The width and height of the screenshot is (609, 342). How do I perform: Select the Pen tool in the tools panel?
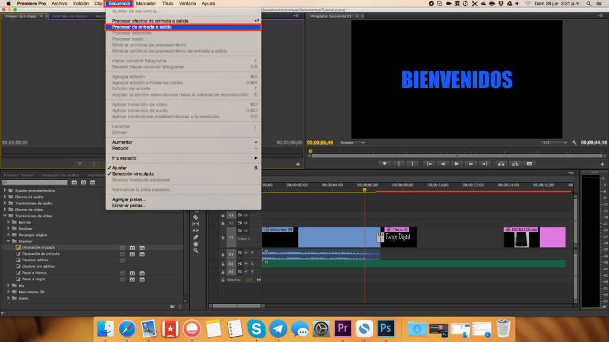[196, 237]
